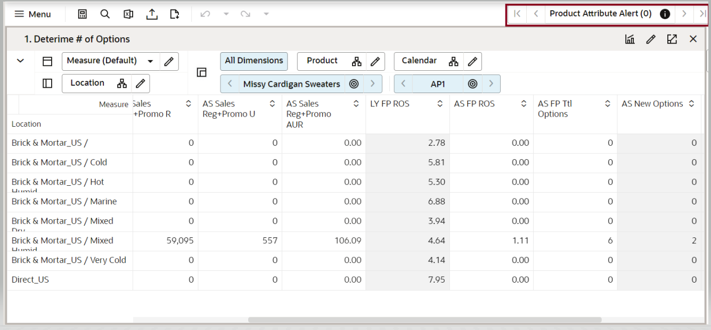Click the info icon next to Product Attribute Alert
This screenshot has height=330, width=711.
pos(665,14)
